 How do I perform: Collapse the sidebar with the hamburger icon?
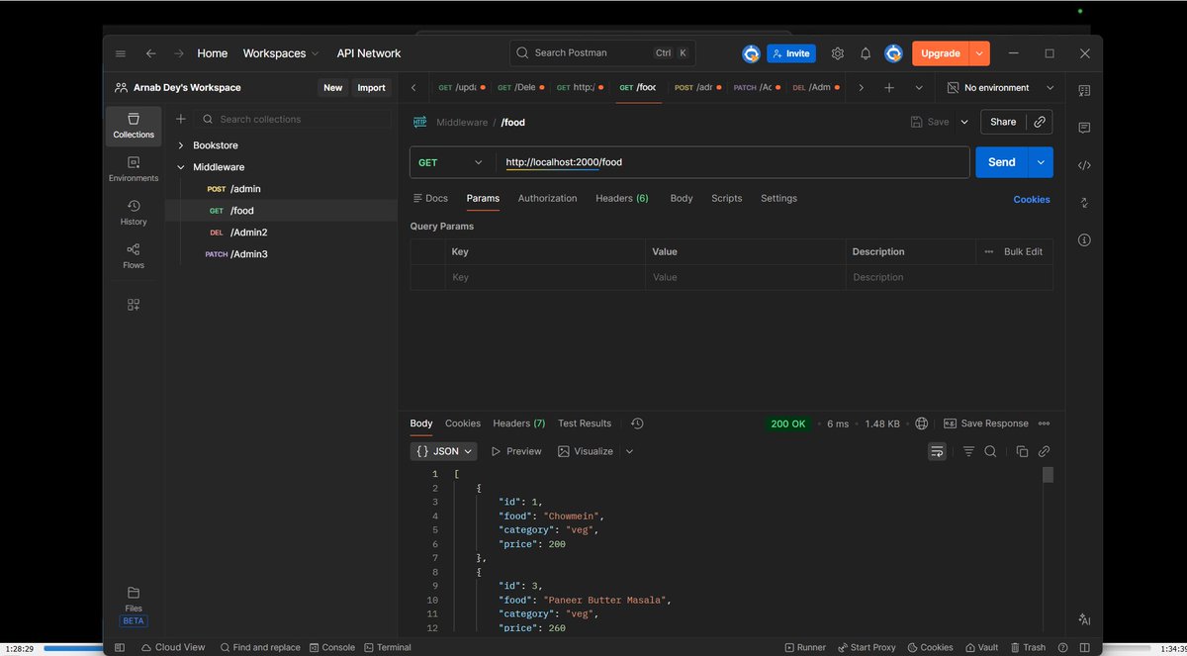click(x=120, y=53)
